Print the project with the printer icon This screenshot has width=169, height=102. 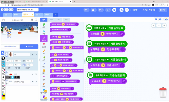click(x=114, y=10)
